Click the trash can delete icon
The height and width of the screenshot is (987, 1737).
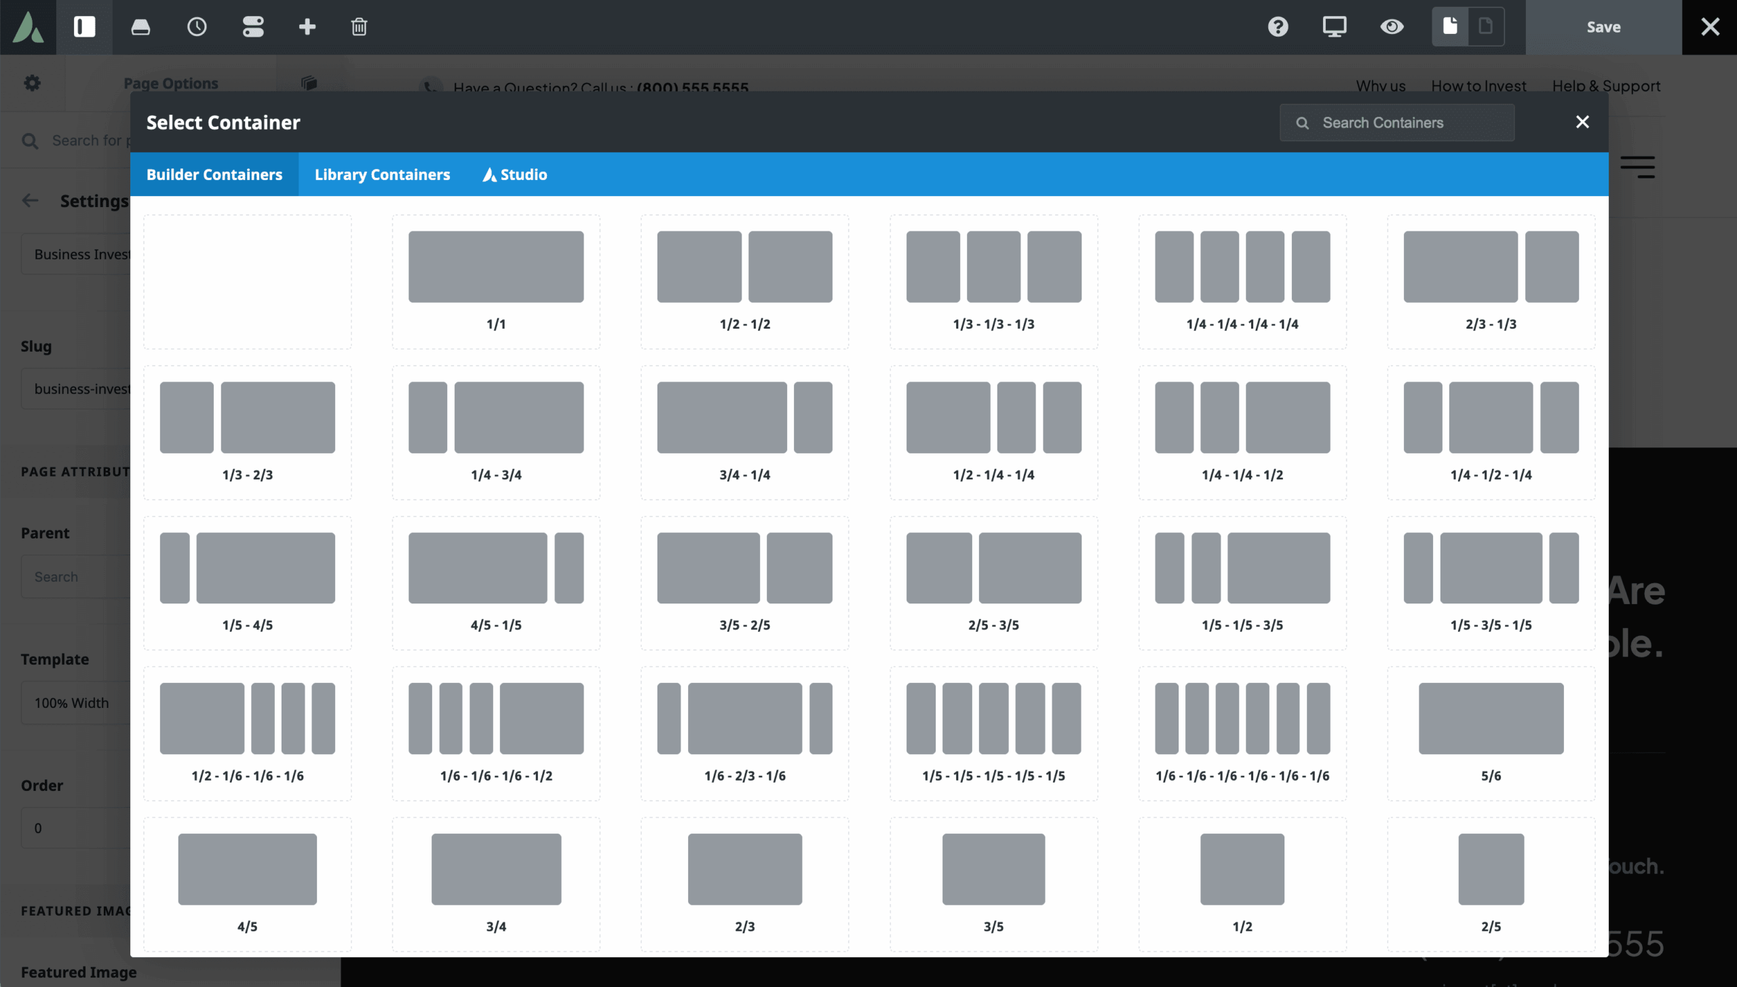(x=358, y=27)
